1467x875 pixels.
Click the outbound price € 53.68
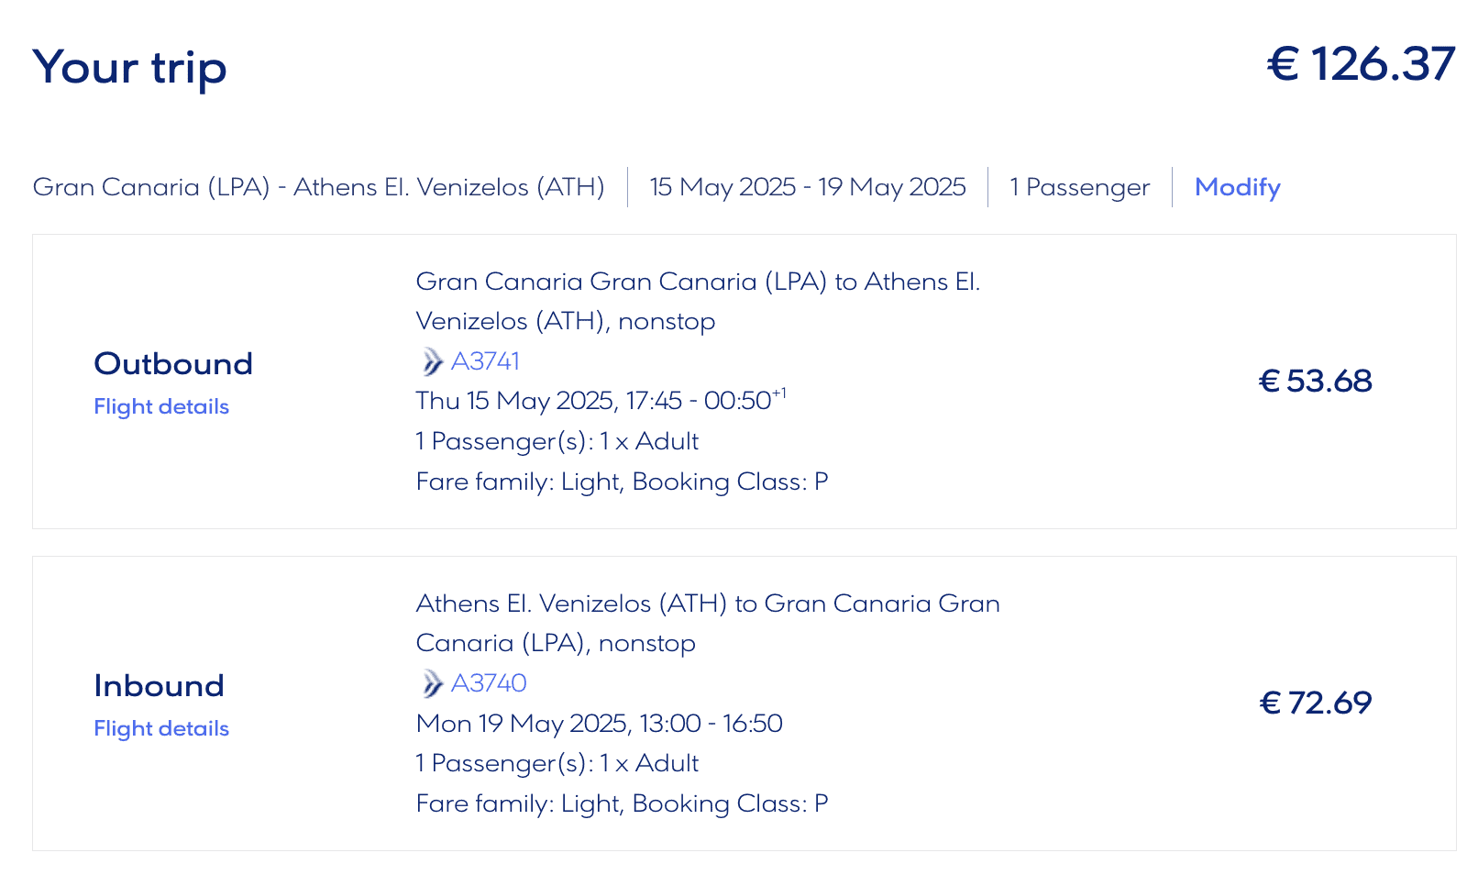pos(1315,381)
